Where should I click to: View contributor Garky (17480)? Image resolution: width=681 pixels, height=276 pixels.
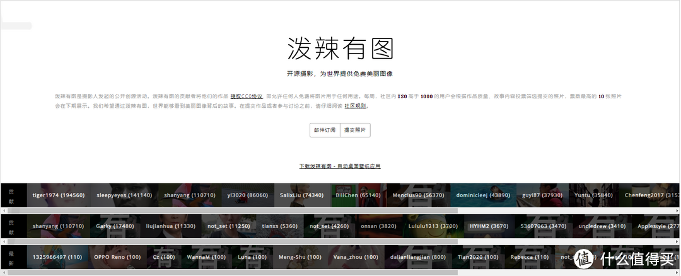click(x=115, y=226)
